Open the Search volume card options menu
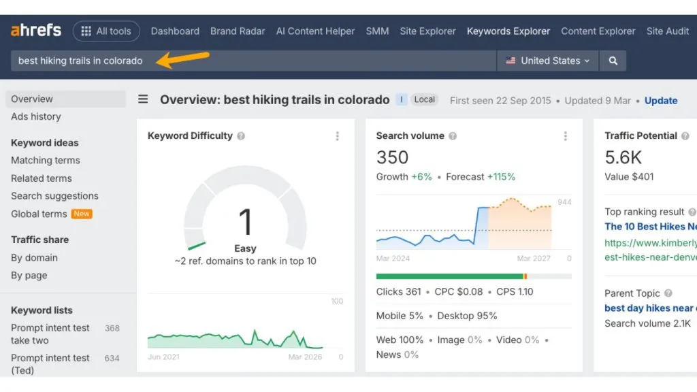Screen dimensions: 697x392 point(566,136)
